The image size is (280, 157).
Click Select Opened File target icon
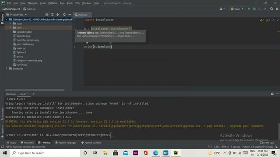47,14
